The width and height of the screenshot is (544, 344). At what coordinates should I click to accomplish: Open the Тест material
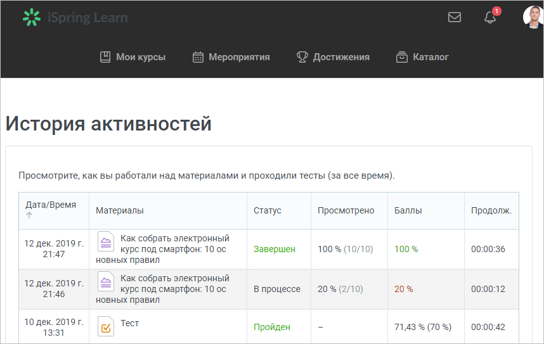click(x=130, y=323)
